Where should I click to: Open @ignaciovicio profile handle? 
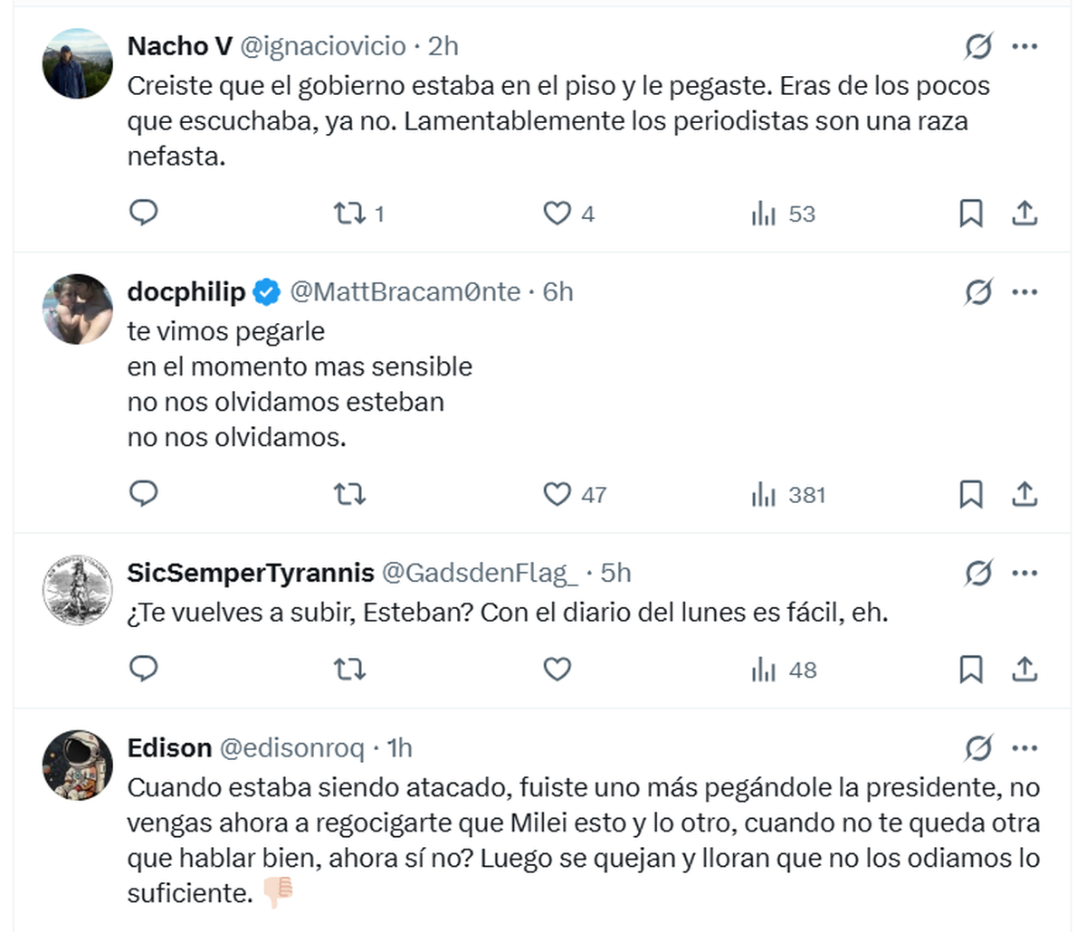point(322,46)
